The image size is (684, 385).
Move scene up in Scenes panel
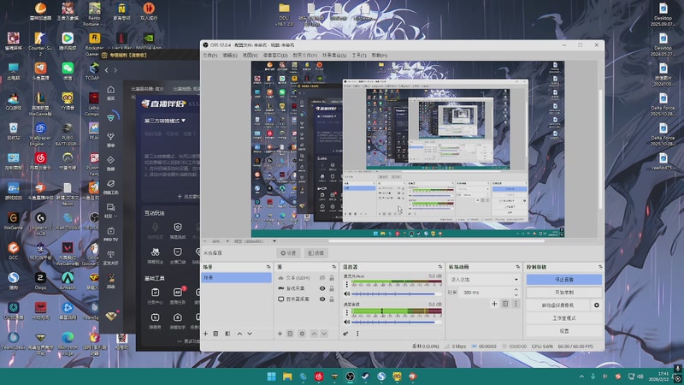[x=239, y=334]
